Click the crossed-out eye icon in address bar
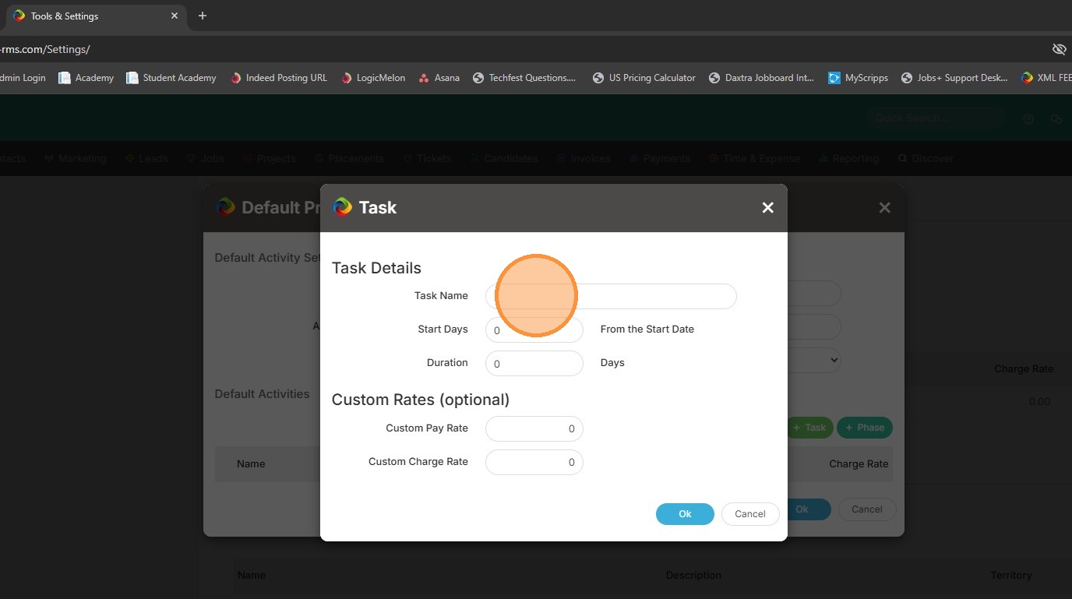Viewport: 1072px width, 599px height. point(1059,49)
